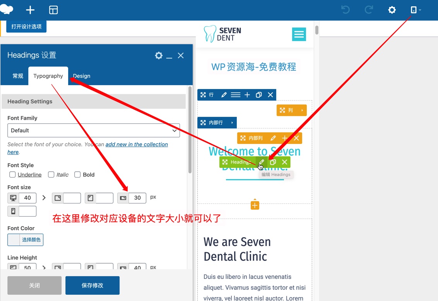Image resolution: width=438 pixels, height=301 pixels.
Task: Switch to the Design tab
Action: pyautogui.click(x=82, y=76)
